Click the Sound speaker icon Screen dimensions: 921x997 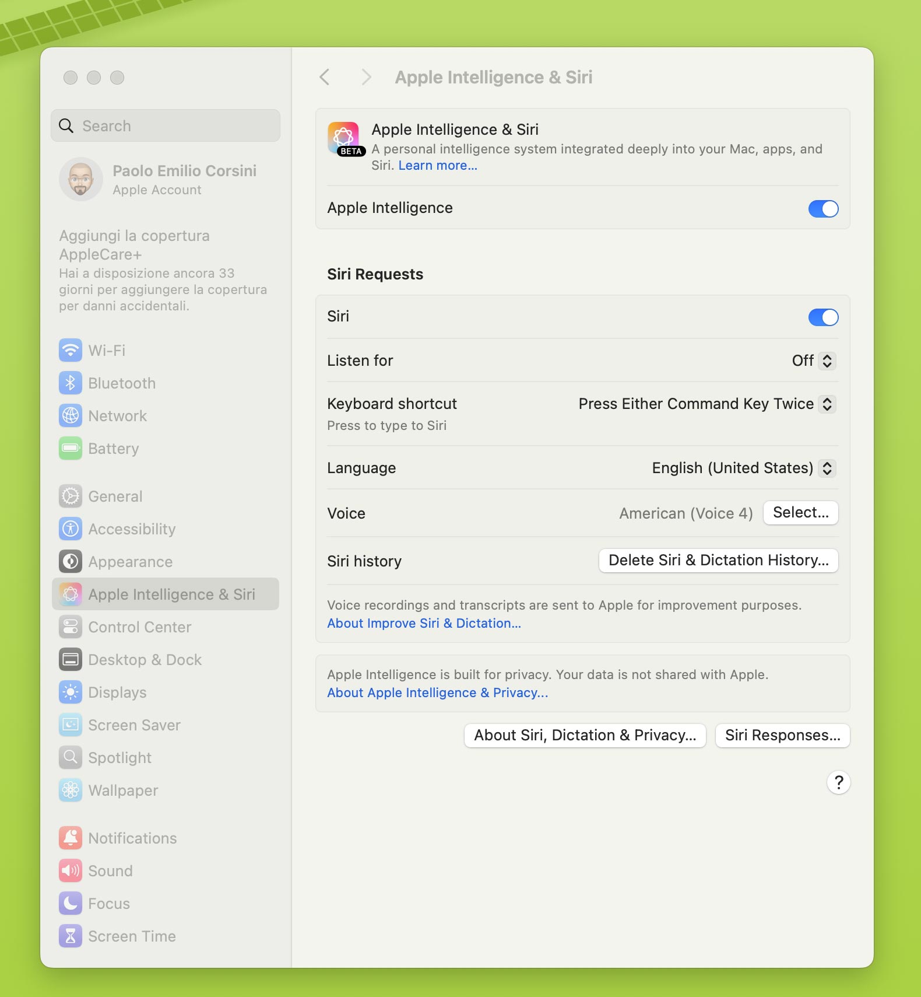tap(71, 870)
